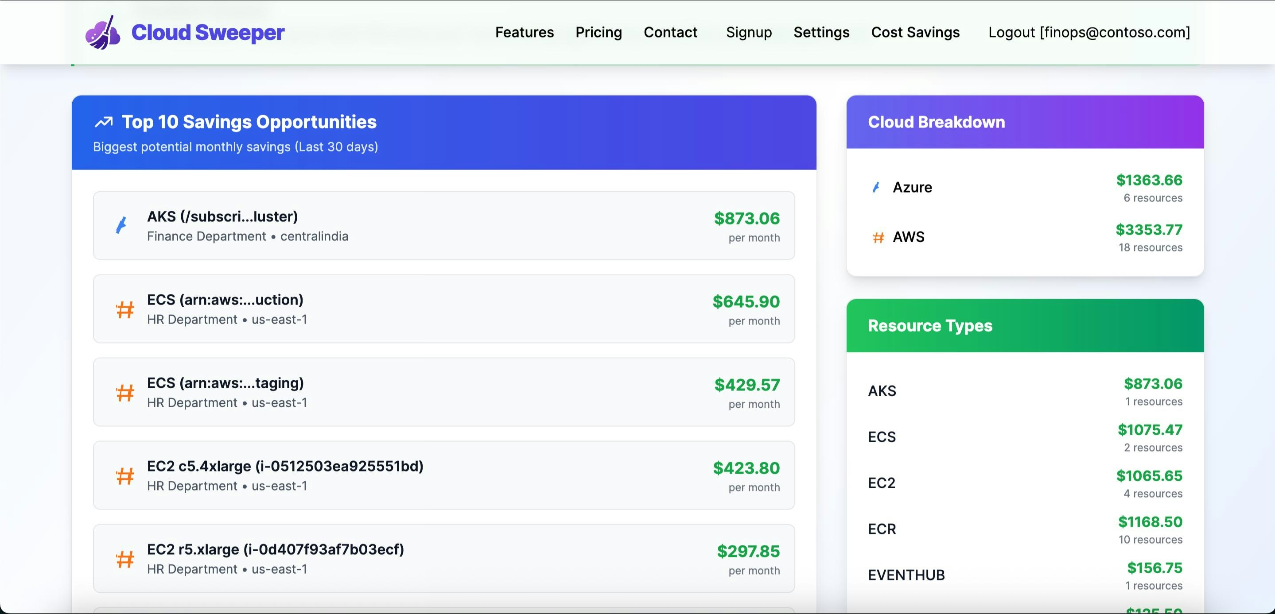Screen dimensions: 1275x614
Task: Click the 4 resources count for EC2
Action: click(x=1153, y=494)
